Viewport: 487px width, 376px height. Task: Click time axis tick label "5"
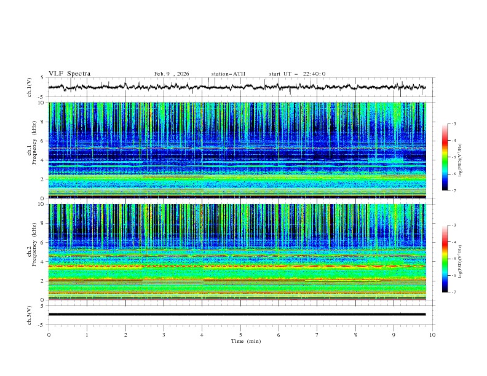coord(240,335)
